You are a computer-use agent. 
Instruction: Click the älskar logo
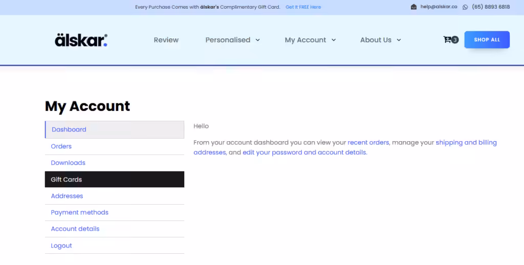81,40
